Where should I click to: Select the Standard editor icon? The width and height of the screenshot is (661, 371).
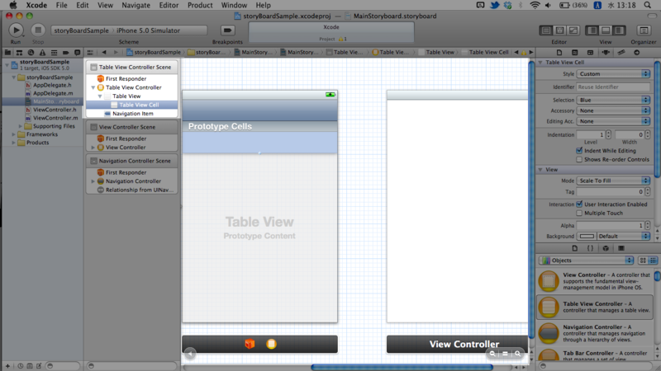(546, 31)
